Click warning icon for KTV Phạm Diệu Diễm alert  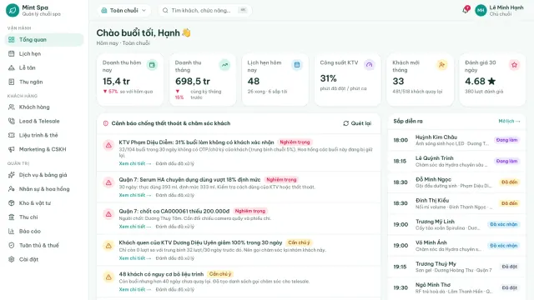tap(108, 146)
